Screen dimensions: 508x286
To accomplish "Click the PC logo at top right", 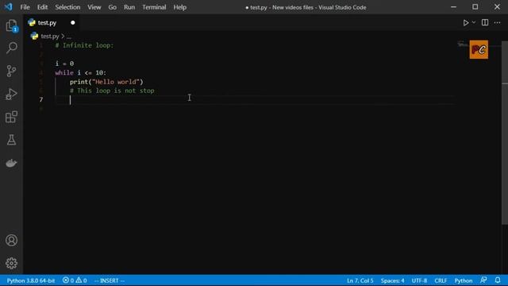I will [x=479, y=49].
